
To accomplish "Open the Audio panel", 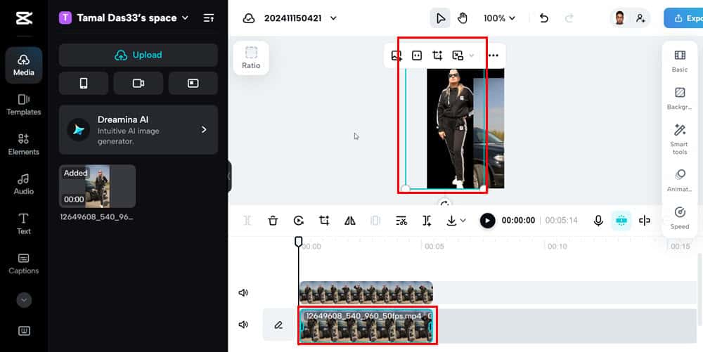I will point(24,184).
